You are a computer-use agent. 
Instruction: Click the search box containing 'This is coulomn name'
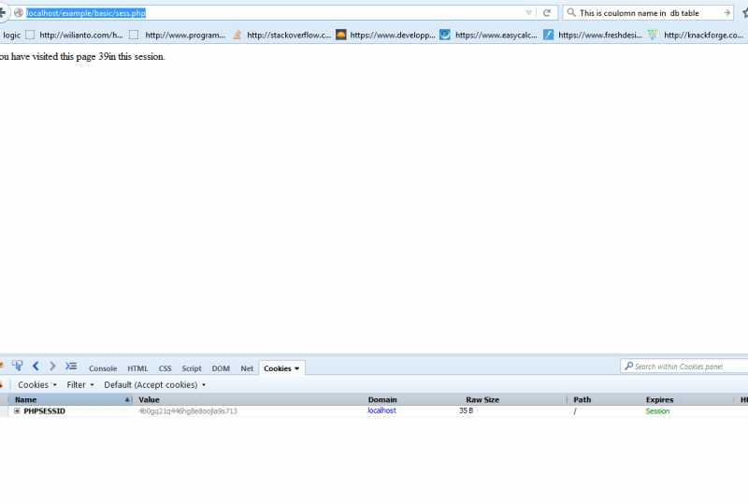[649, 13]
